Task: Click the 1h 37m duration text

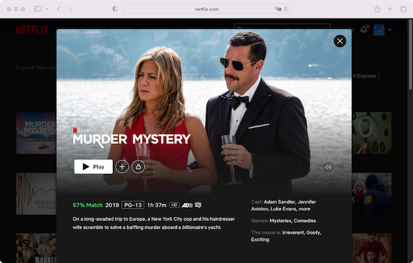Action: 157,205
